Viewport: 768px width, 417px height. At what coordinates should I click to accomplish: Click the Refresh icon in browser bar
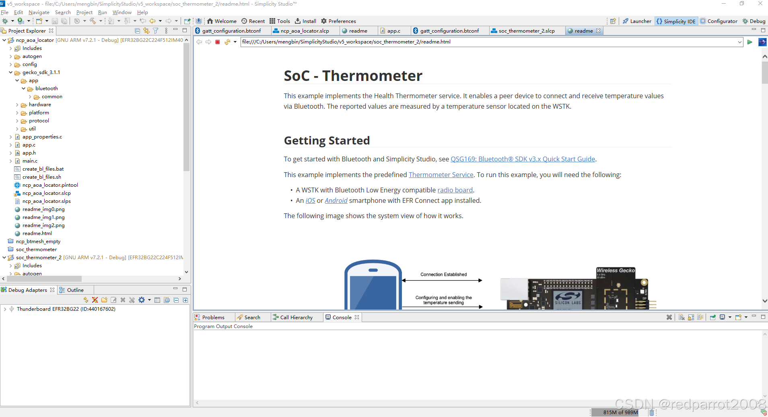227,42
